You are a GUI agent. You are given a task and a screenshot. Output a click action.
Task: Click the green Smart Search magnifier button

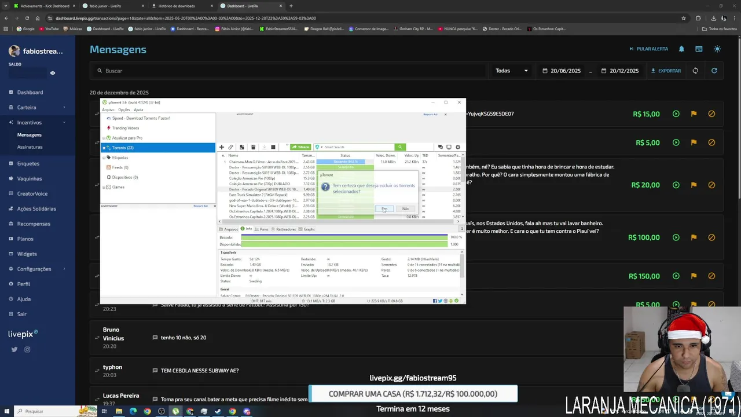[399, 147]
